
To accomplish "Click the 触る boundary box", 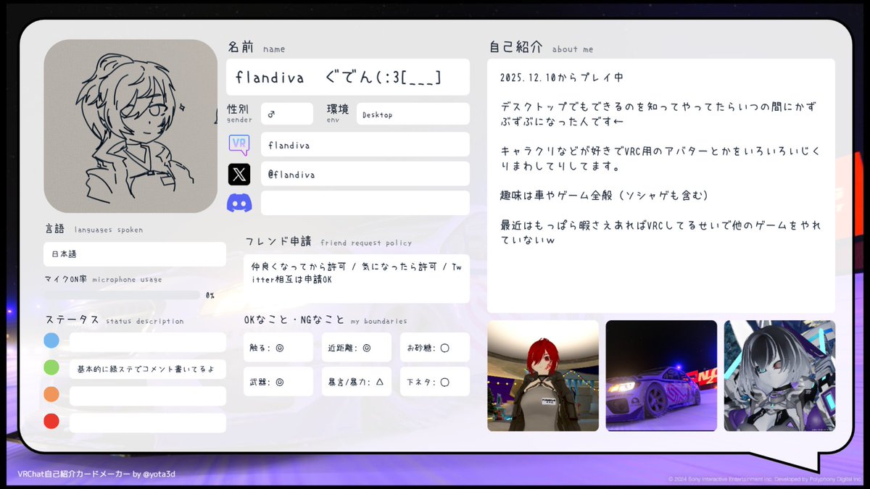I will pos(278,347).
